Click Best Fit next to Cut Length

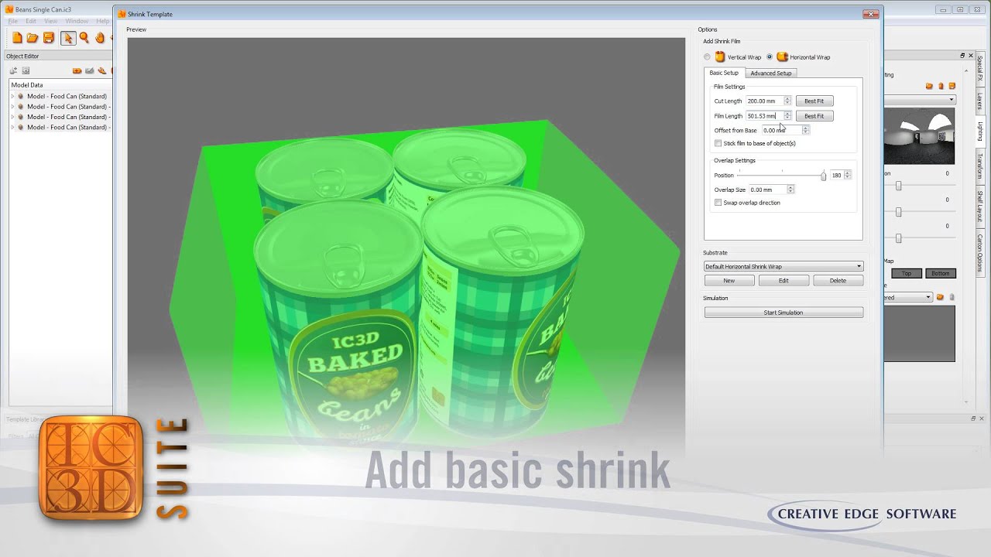point(814,101)
